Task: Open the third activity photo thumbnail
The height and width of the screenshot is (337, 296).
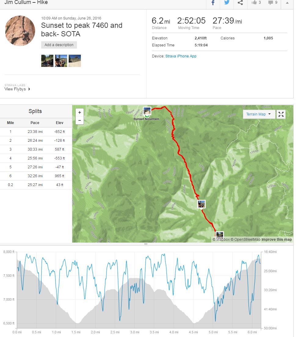Action: point(75,61)
